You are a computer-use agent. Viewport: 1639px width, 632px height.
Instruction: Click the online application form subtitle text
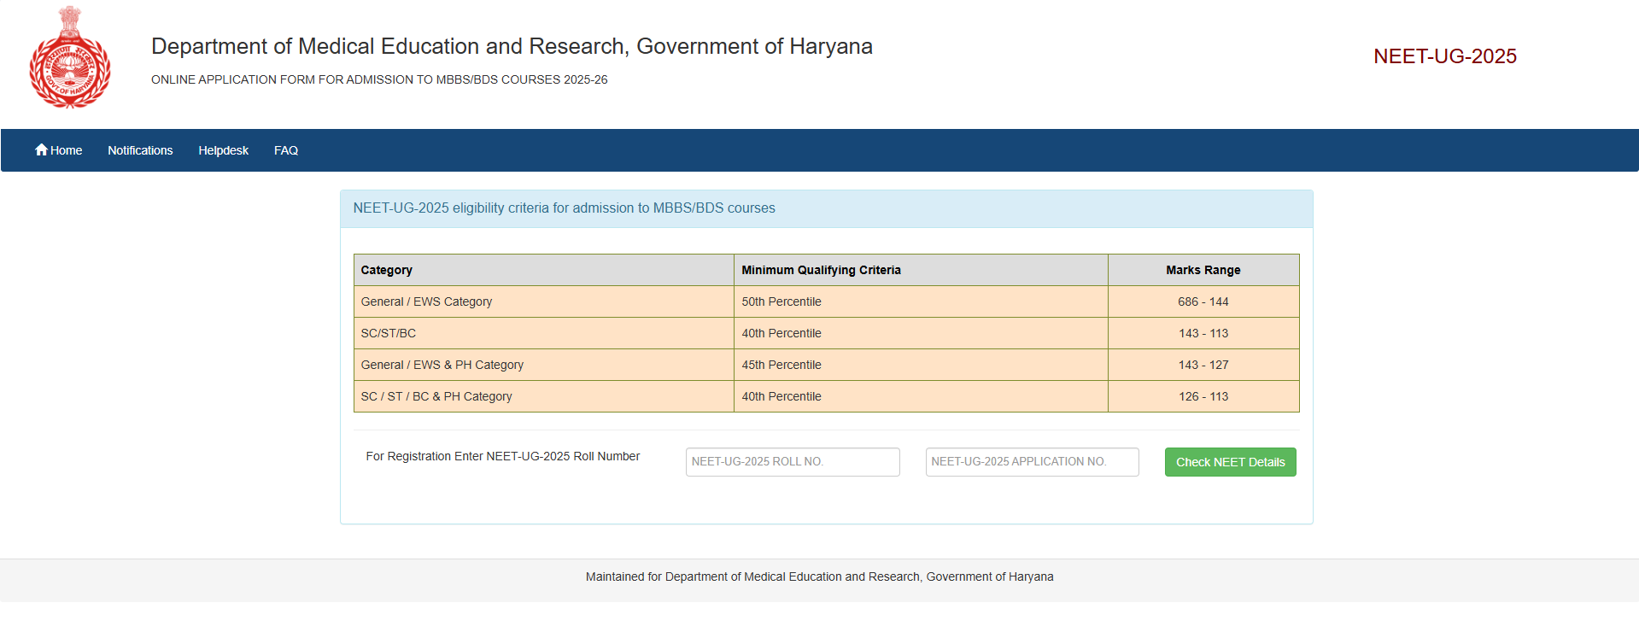379,79
